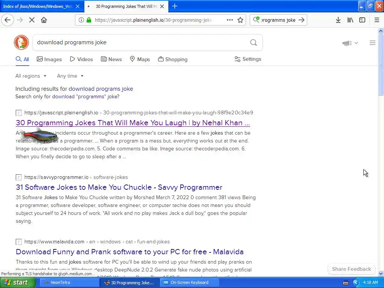Open 30 Programming Jokes That Will Make You Laugh

[133, 123]
